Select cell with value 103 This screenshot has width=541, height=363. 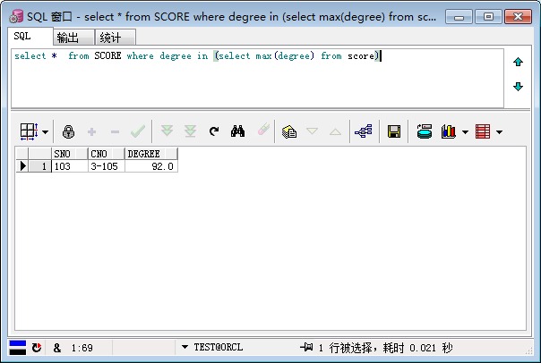click(x=70, y=166)
